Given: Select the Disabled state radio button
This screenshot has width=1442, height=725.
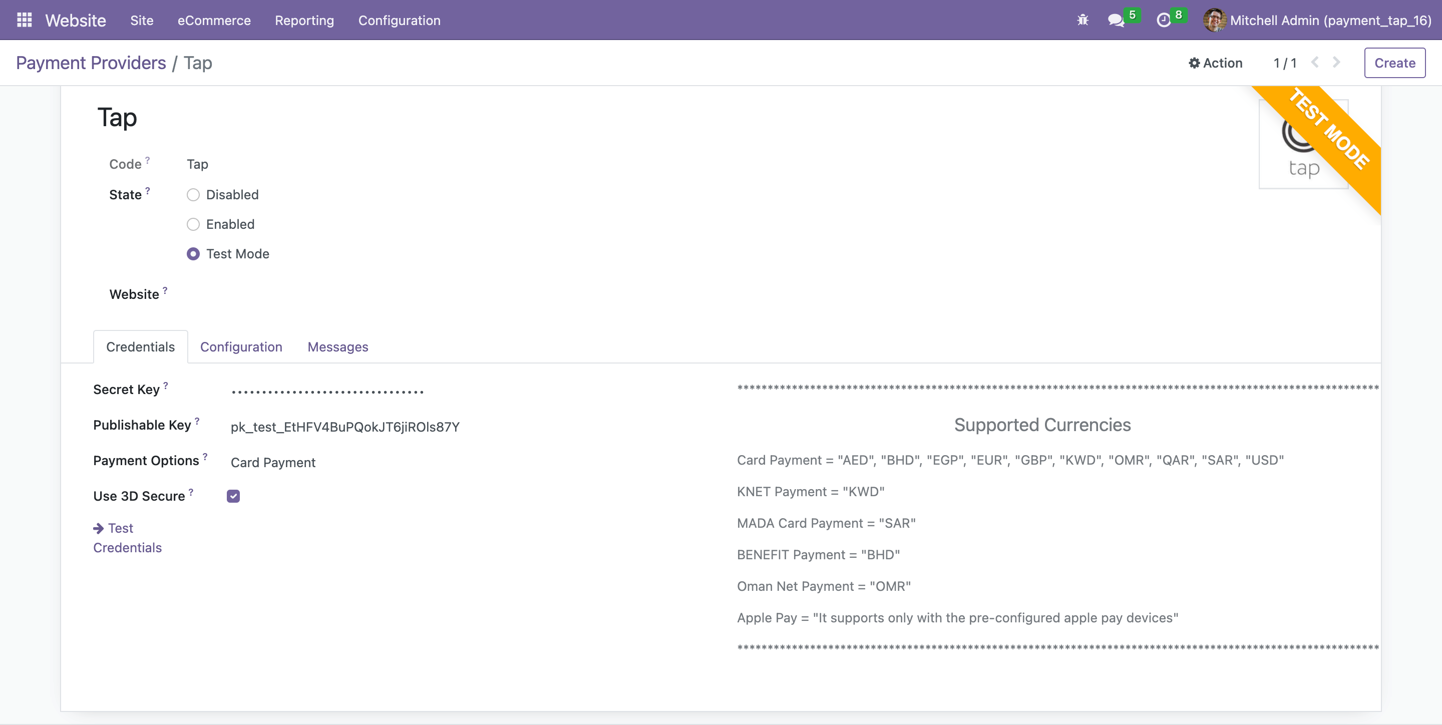Looking at the screenshot, I should pyautogui.click(x=193, y=195).
